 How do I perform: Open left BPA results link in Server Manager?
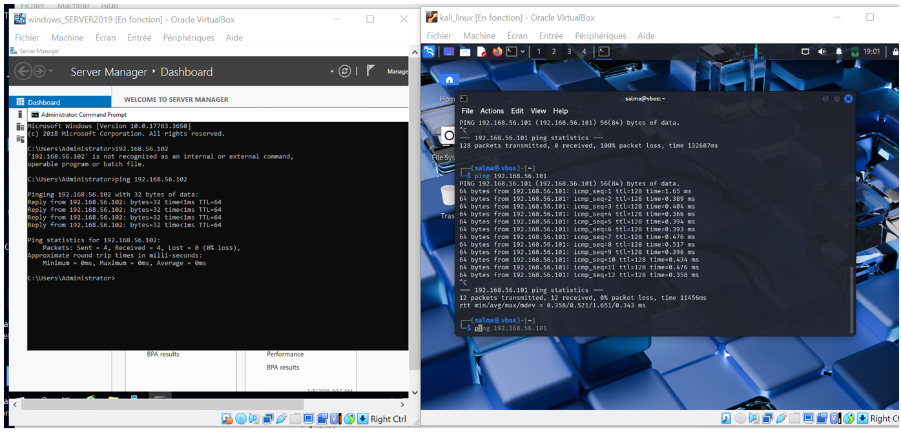coord(163,354)
